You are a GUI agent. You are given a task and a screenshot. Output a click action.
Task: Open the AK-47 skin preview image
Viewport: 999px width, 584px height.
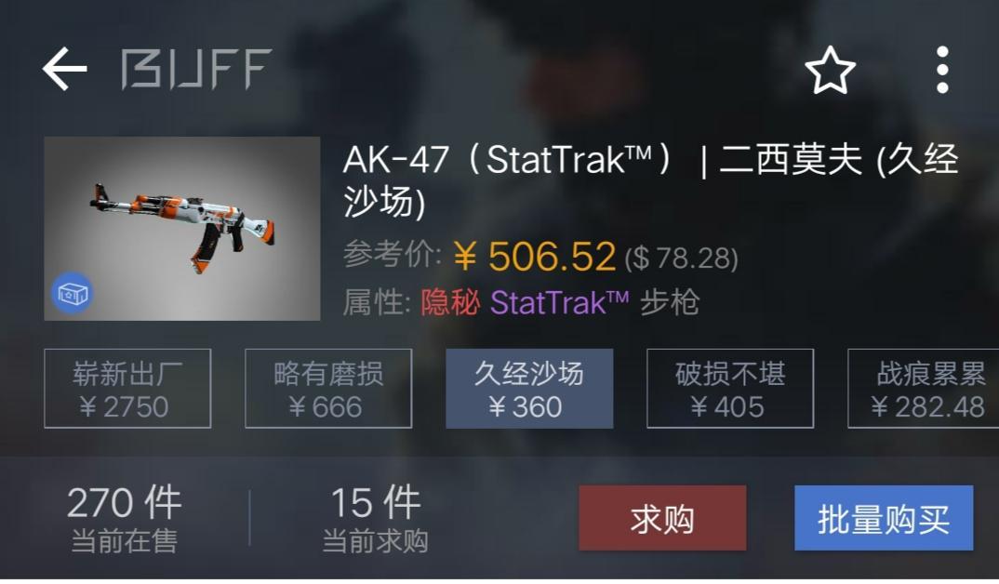(x=182, y=228)
